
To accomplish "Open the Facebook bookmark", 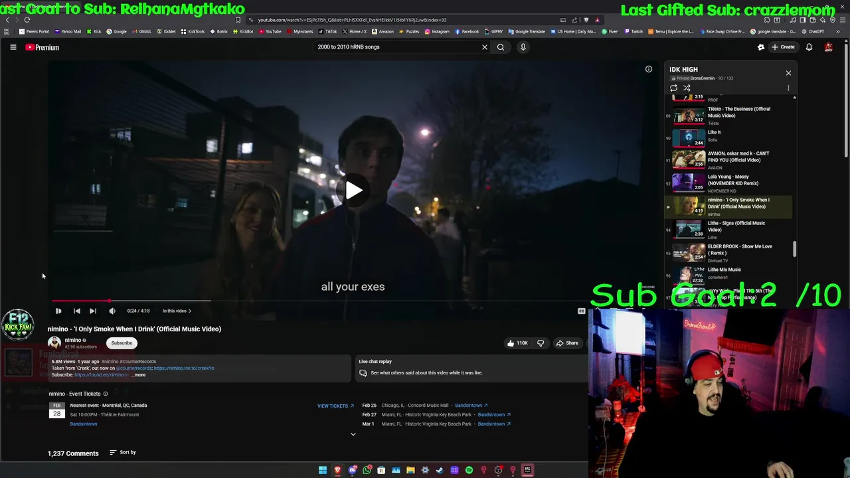I will (467, 31).
